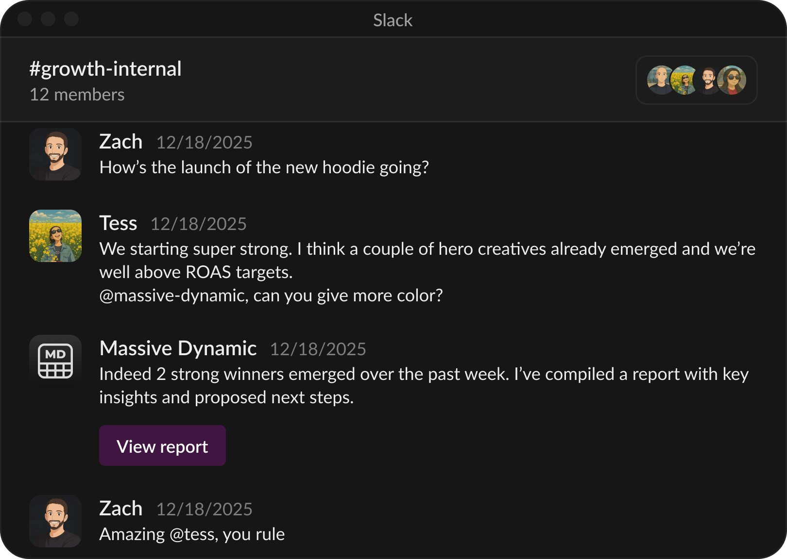Click Zach's avatar beside the hoodie launch question
787x559 pixels.
(55, 154)
